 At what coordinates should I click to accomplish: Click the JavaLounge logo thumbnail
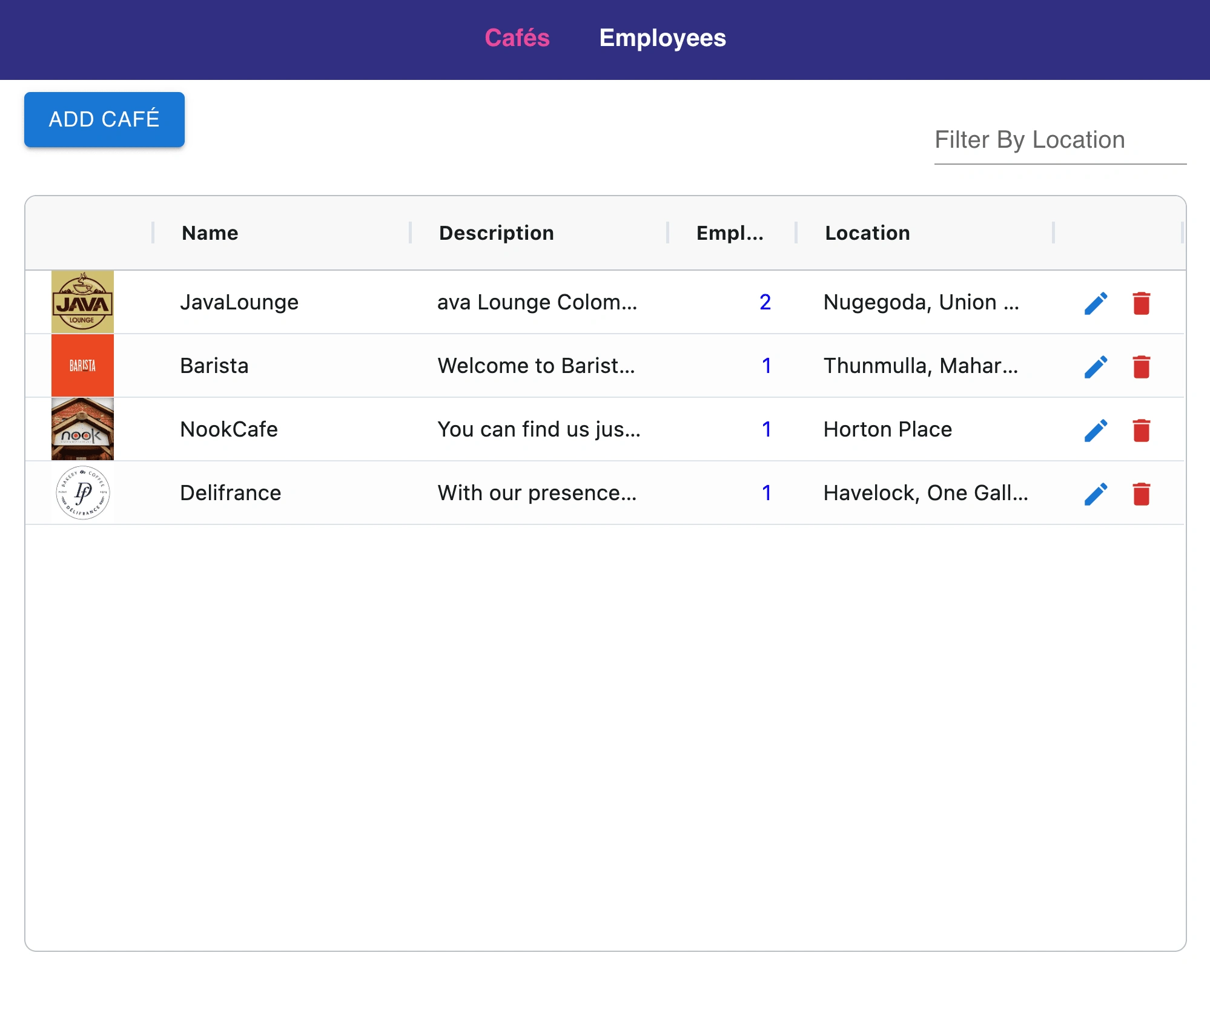coord(82,302)
